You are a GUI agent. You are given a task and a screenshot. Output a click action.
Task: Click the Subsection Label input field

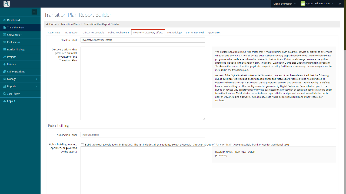coord(143,135)
